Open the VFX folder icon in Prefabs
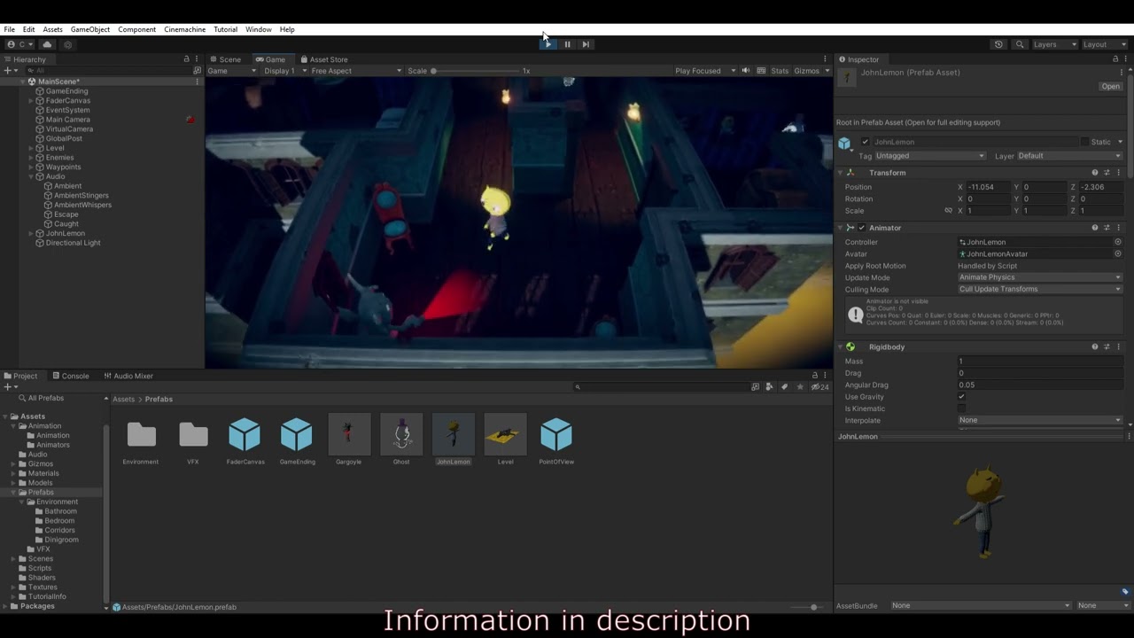This screenshot has height=638, width=1134. (x=193, y=434)
